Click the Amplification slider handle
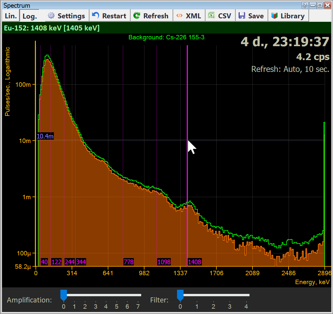The width and height of the screenshot is (333, 314). pos(64,295)
